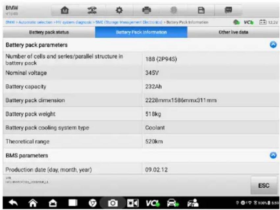Collapse Battery pack parameters section
This screenshot has width=280, height=210.
point(273,45)
